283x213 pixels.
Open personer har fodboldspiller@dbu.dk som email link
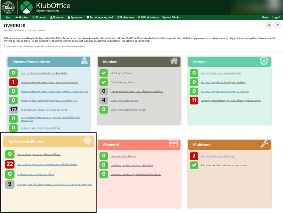[49, 101]
